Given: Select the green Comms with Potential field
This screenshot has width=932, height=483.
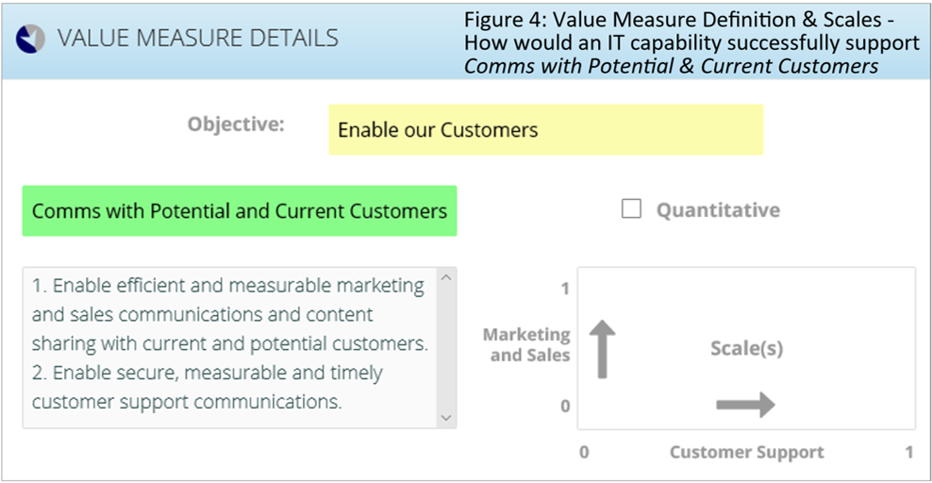Looking at the screenshot, I should (240, 211).
